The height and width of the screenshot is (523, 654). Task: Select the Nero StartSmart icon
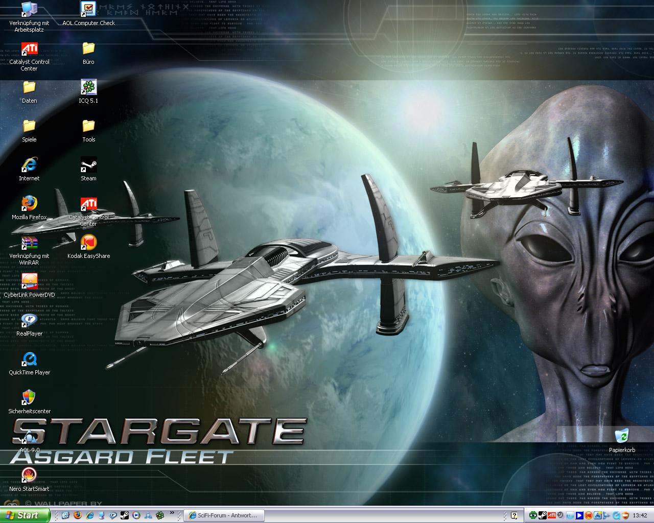click(x=29, y=476)
